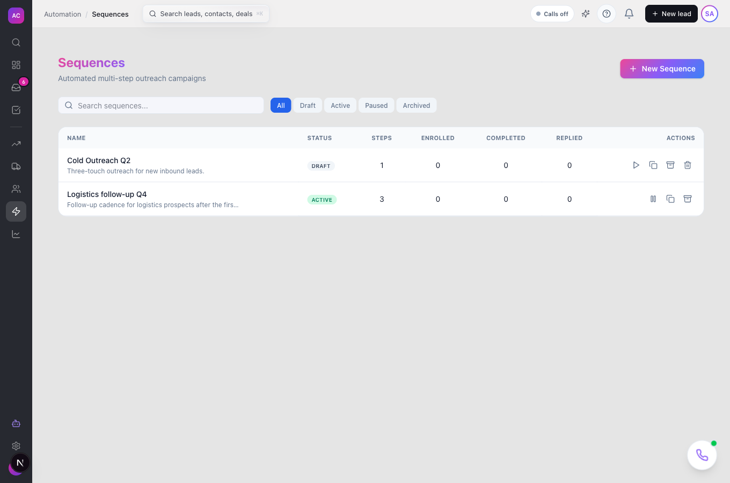
Task: Open the floating phone dialer button
Action: coord(702,455)
